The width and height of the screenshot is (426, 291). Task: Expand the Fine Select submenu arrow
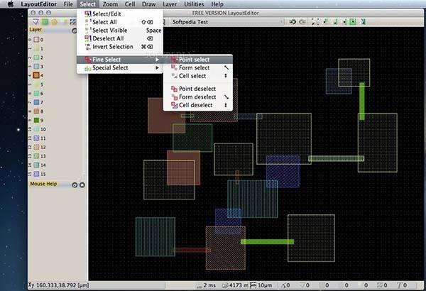point(157,60)
